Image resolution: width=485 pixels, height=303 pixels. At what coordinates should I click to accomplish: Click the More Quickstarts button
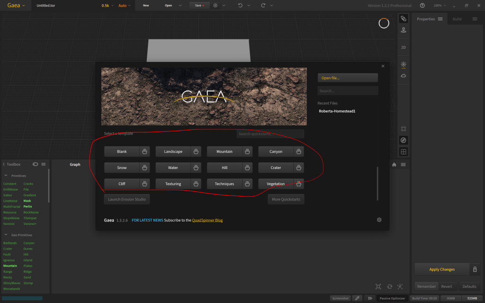pyautogui.click(x=286, y=199)
